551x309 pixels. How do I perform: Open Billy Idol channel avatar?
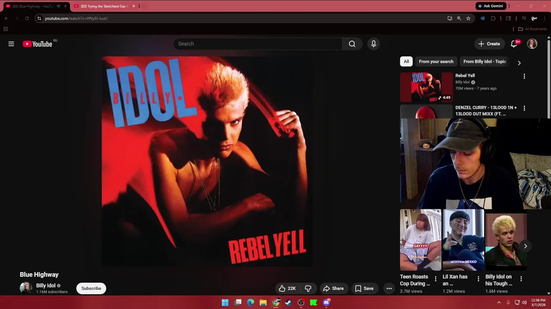(x=26, y=288)
